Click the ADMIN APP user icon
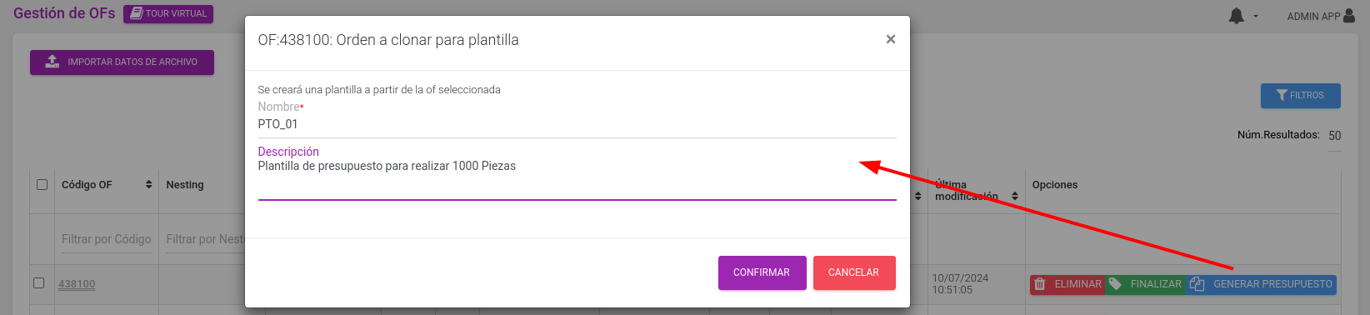1370x315 pixels. coord(1350,16)
